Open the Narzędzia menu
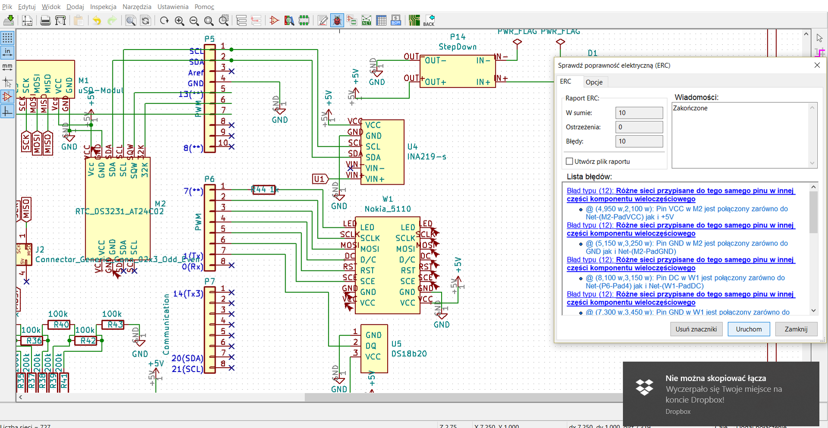The height and width of the screenshot is (428, 828). (x=137, y=7)
